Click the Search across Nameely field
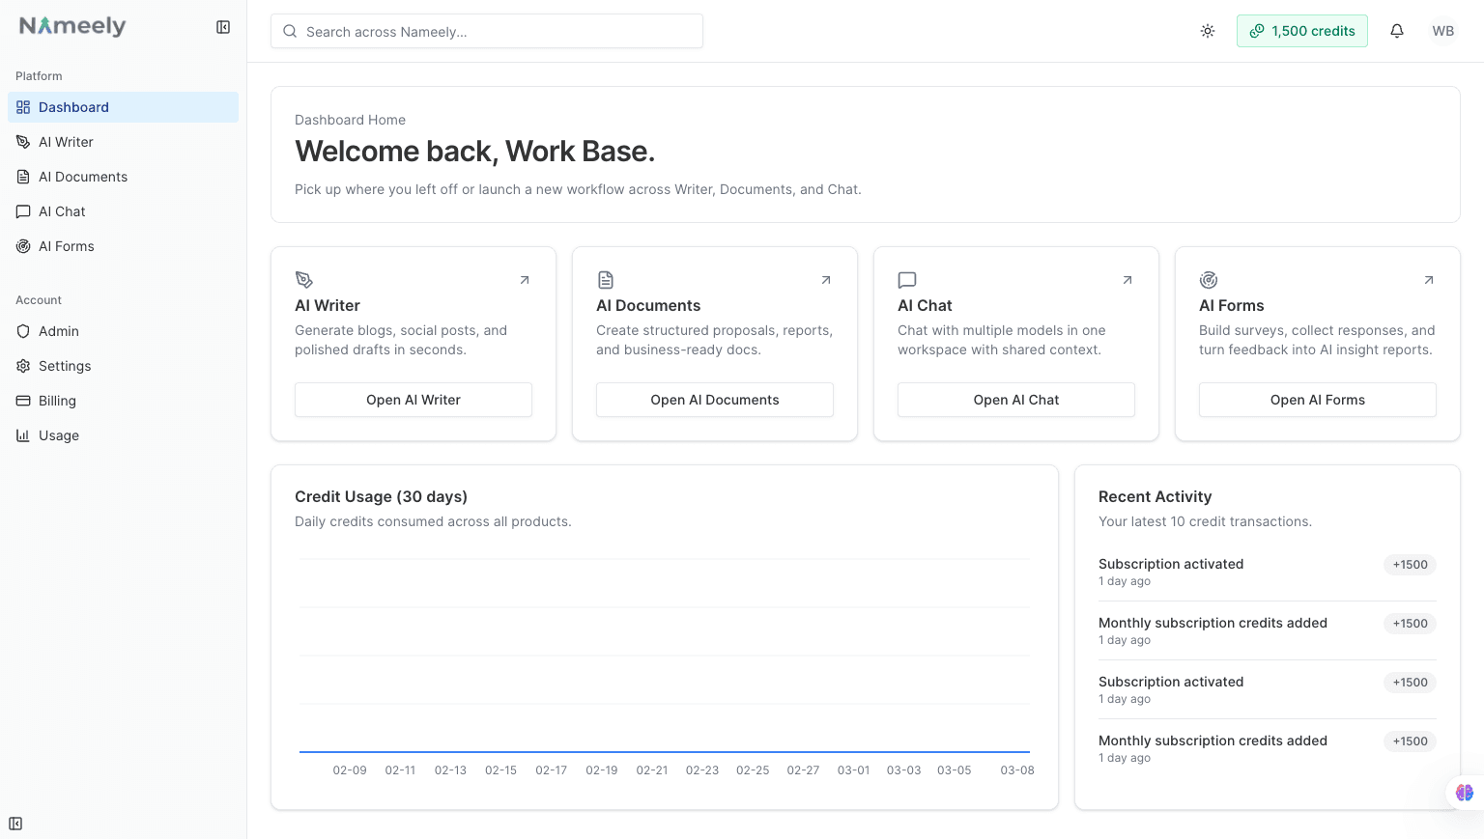The image size is (1484, 839). [486, 31]
